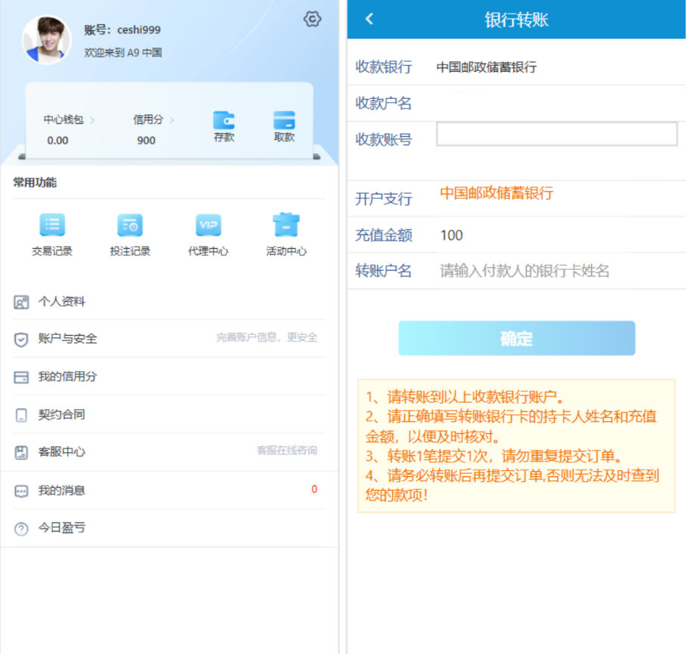687x654 pixels.
Task: Click the 取款 withdraw card icon
Action: coord(284,120)
